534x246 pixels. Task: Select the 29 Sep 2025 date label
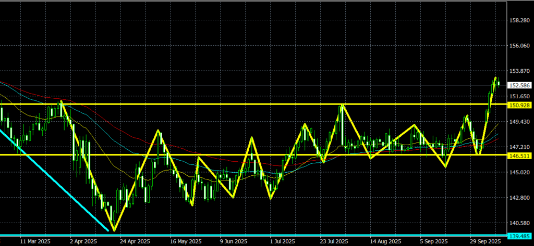pos(486,242)
